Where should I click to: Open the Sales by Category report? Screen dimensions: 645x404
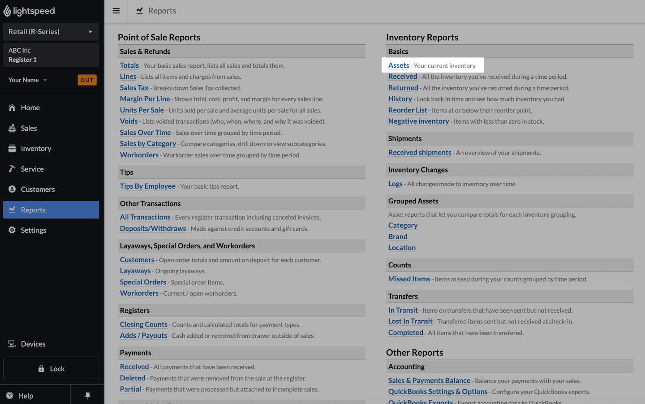[x=148, y=144]
